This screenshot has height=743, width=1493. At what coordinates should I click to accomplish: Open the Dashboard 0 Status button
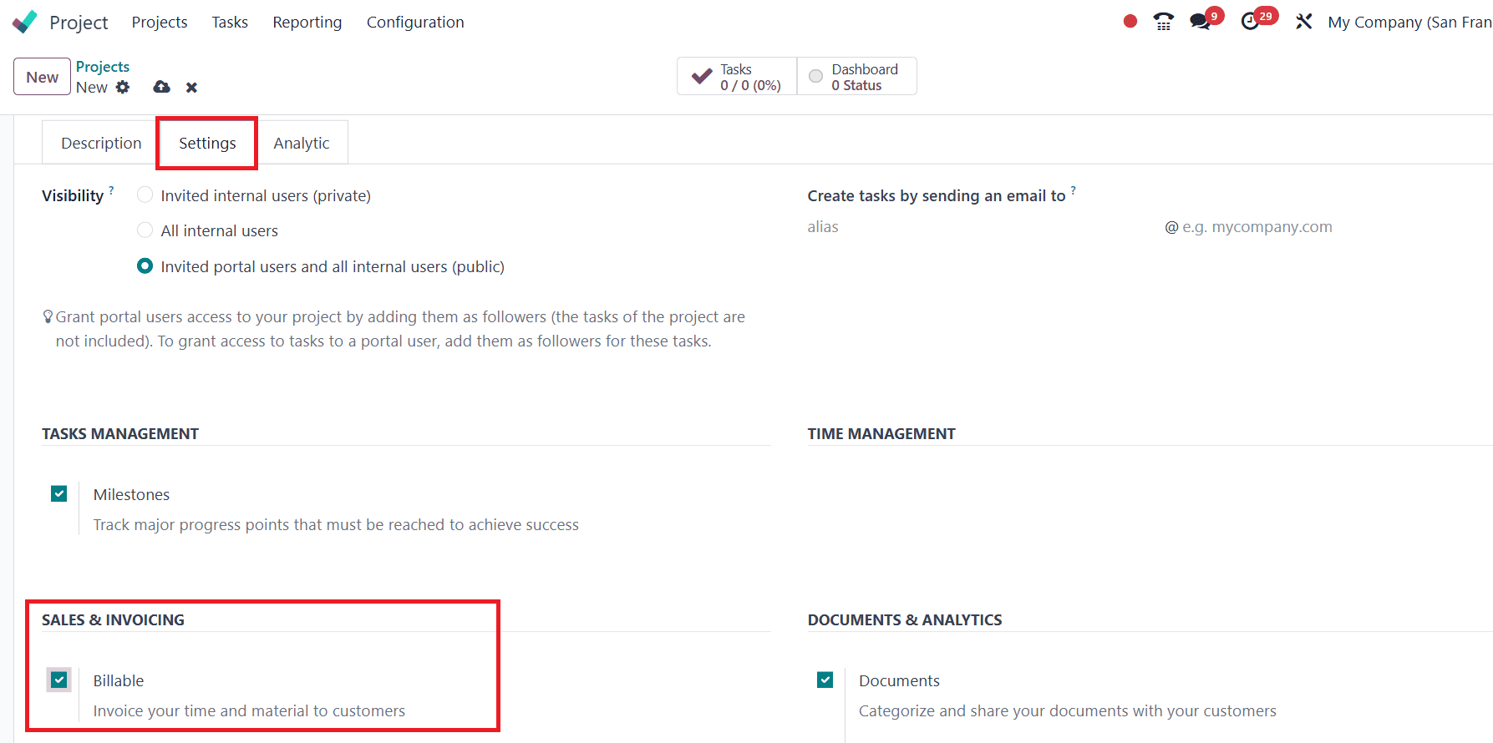coord(857,76)
